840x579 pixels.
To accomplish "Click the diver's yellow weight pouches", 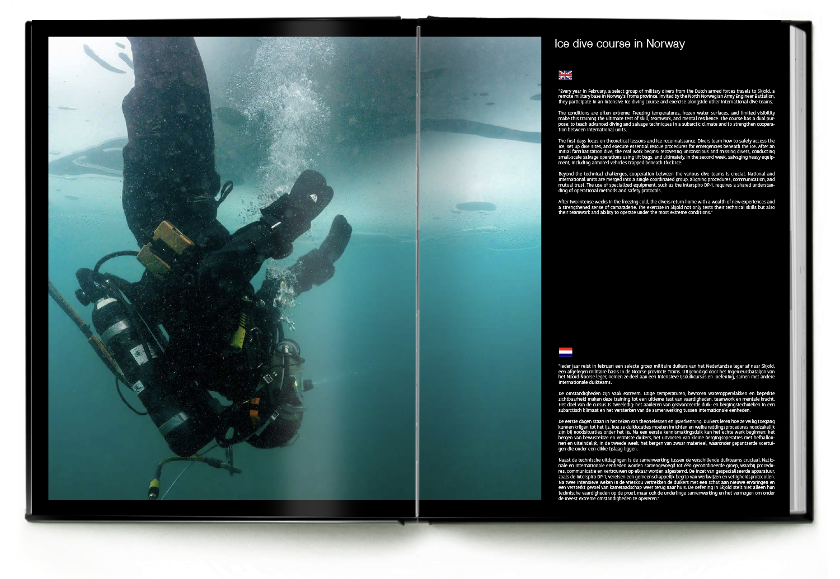I will pos(165,246).
